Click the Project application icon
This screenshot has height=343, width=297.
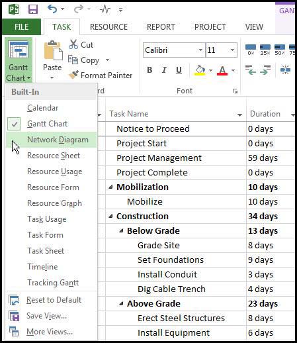click(14, 9)
